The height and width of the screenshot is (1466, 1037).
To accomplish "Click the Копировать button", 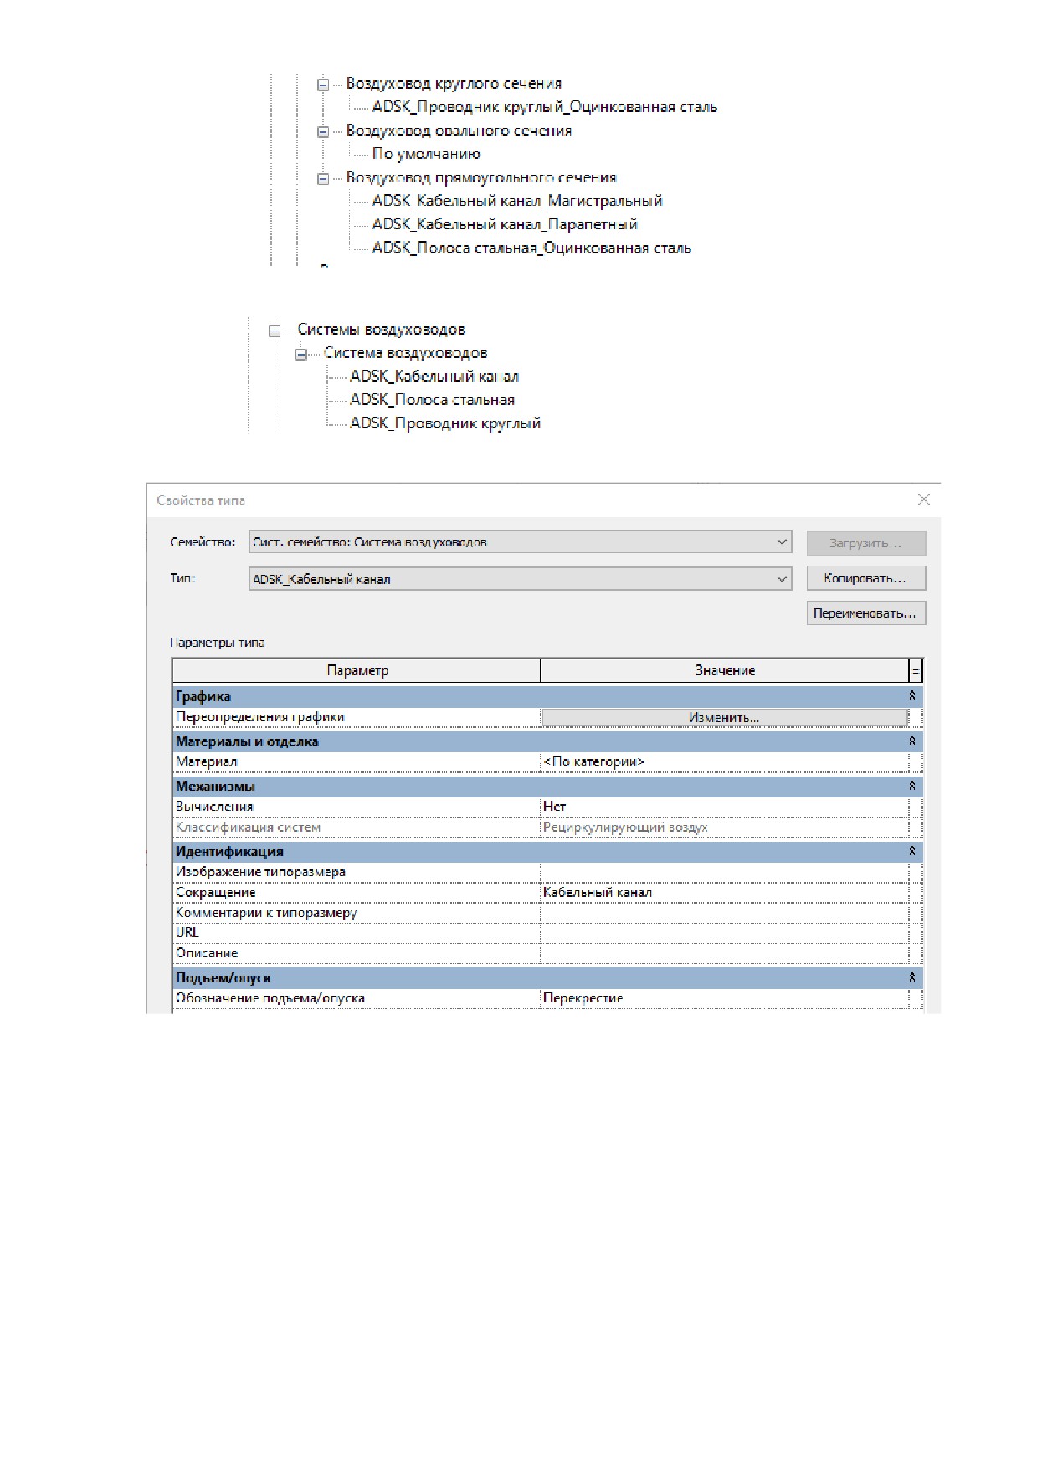I will [x=865, y=578].
